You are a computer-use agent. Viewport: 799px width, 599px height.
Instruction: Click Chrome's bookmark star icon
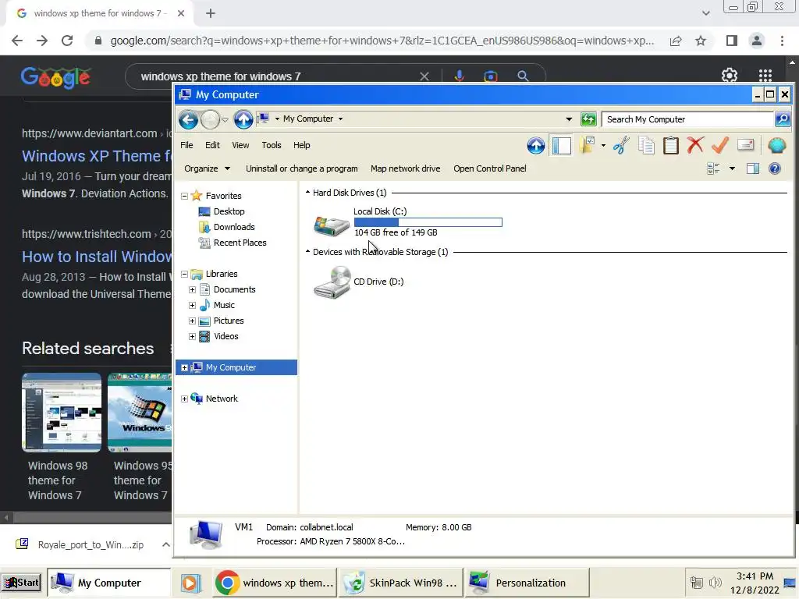click(x=701, y=41)
